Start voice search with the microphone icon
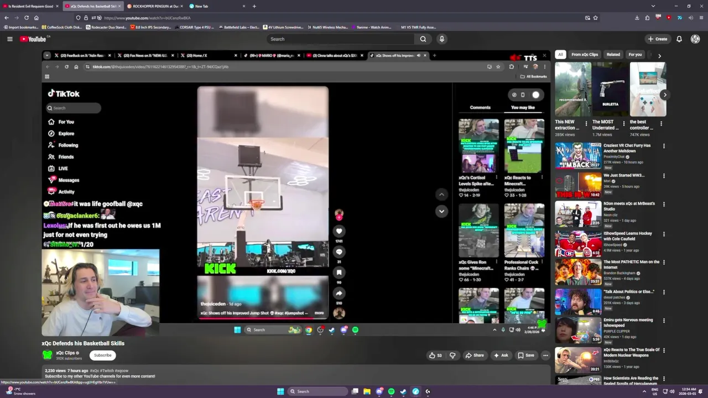 tap(441, 39)
